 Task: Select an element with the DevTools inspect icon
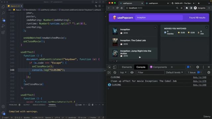(109, 67)
